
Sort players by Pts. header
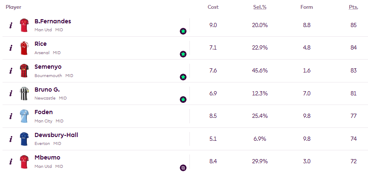click(353, 7)
